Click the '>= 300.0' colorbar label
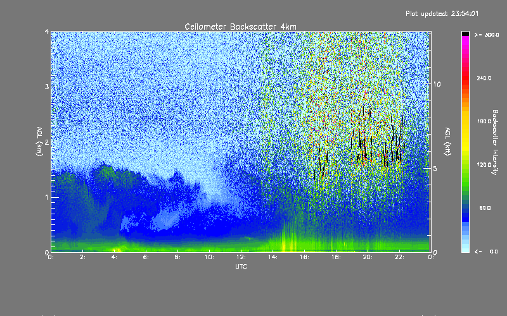The image size is (507, 316). (x=487, y=35)
